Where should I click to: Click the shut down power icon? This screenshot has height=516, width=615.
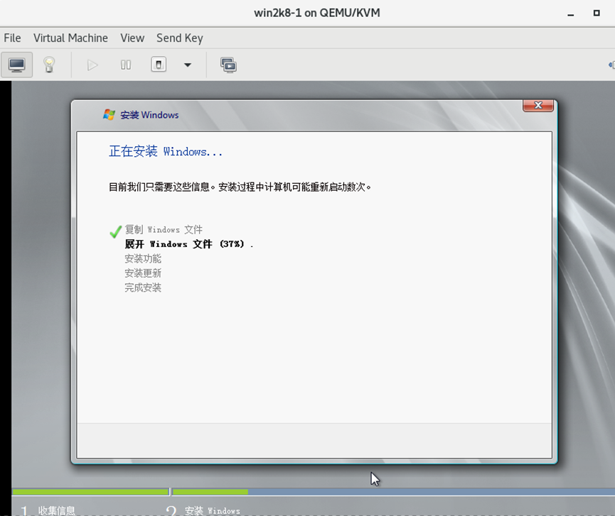(159, 65)
